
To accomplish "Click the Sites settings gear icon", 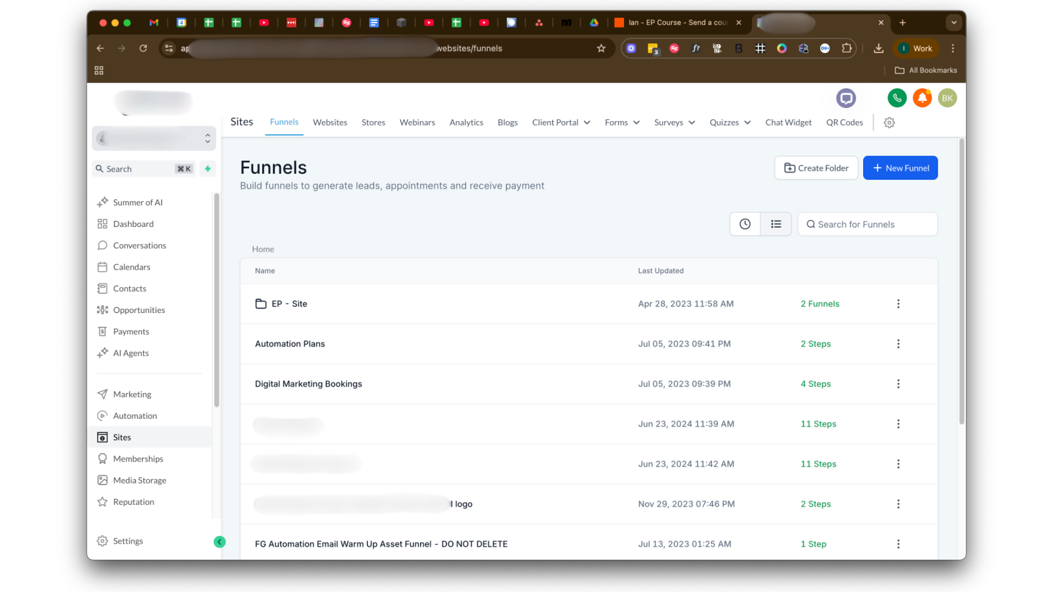I will [889, 123].
